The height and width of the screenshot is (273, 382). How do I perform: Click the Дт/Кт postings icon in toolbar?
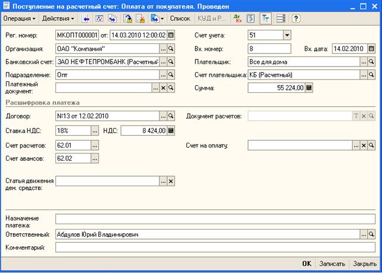pyautogui.click(x=237, y=18)
